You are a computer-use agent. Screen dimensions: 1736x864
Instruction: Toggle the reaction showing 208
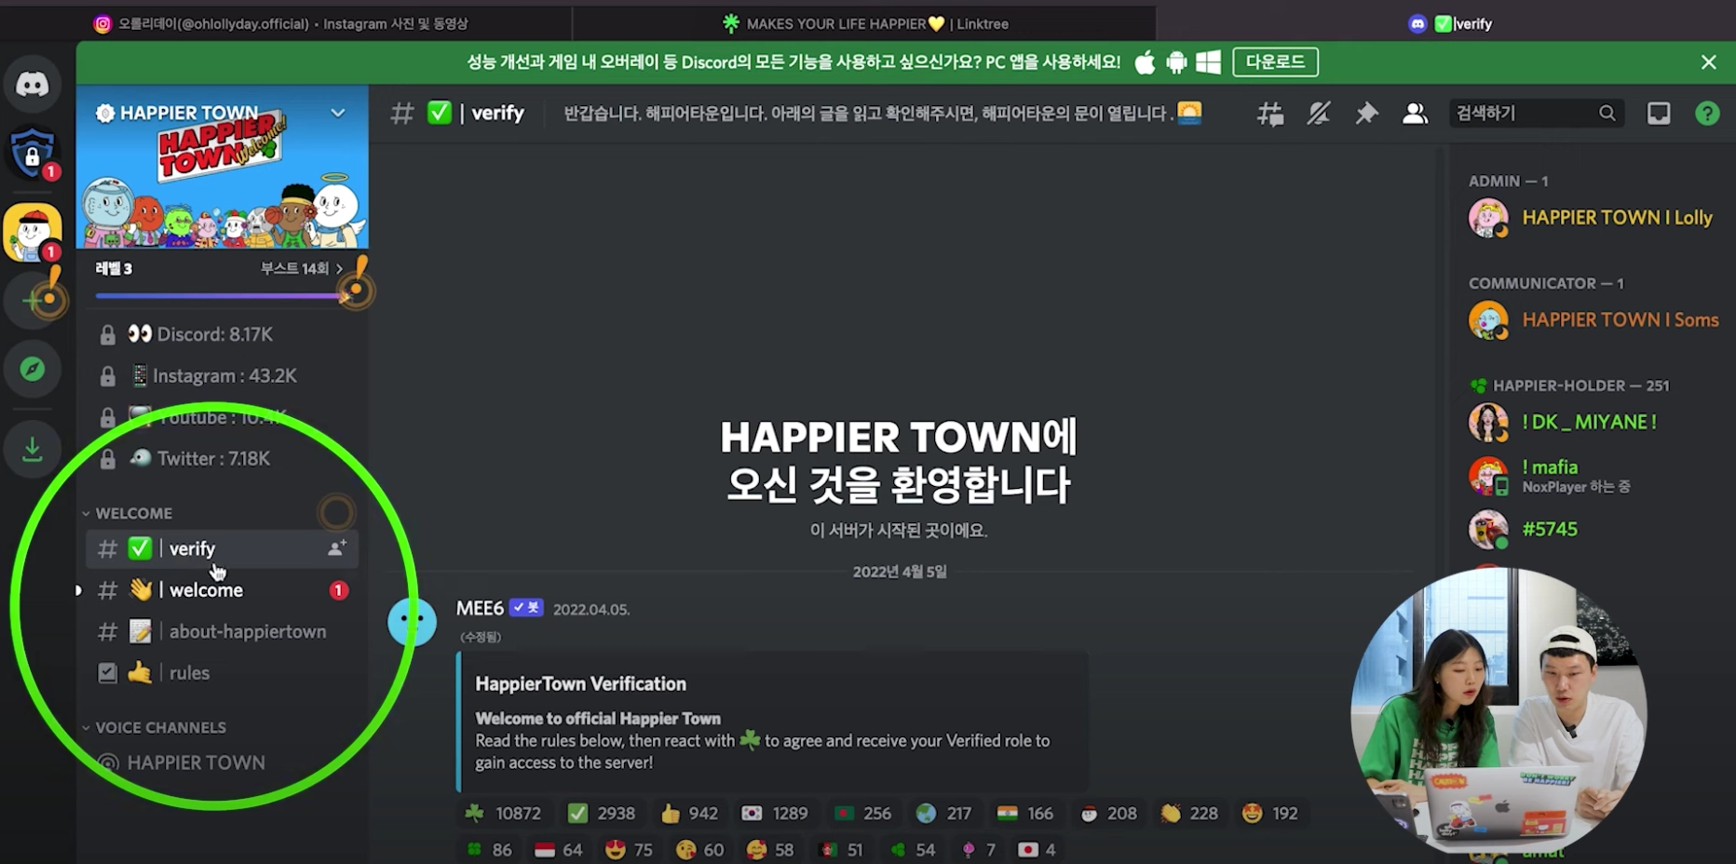click(x=1108, y=814)
